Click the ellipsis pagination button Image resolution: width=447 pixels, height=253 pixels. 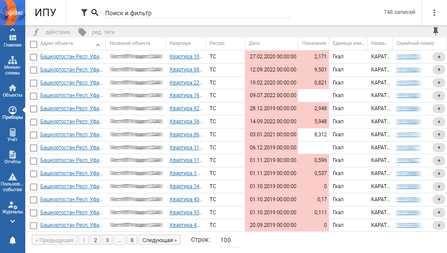[x=119, y=240]
